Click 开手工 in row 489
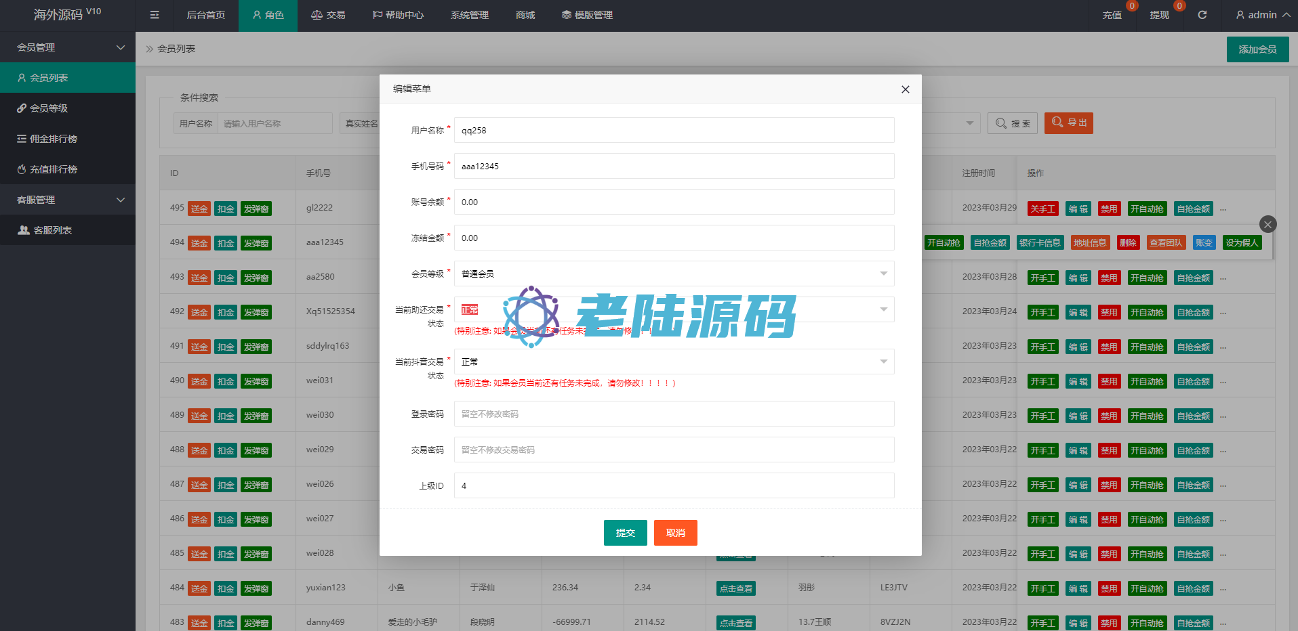 (1042, 416)
